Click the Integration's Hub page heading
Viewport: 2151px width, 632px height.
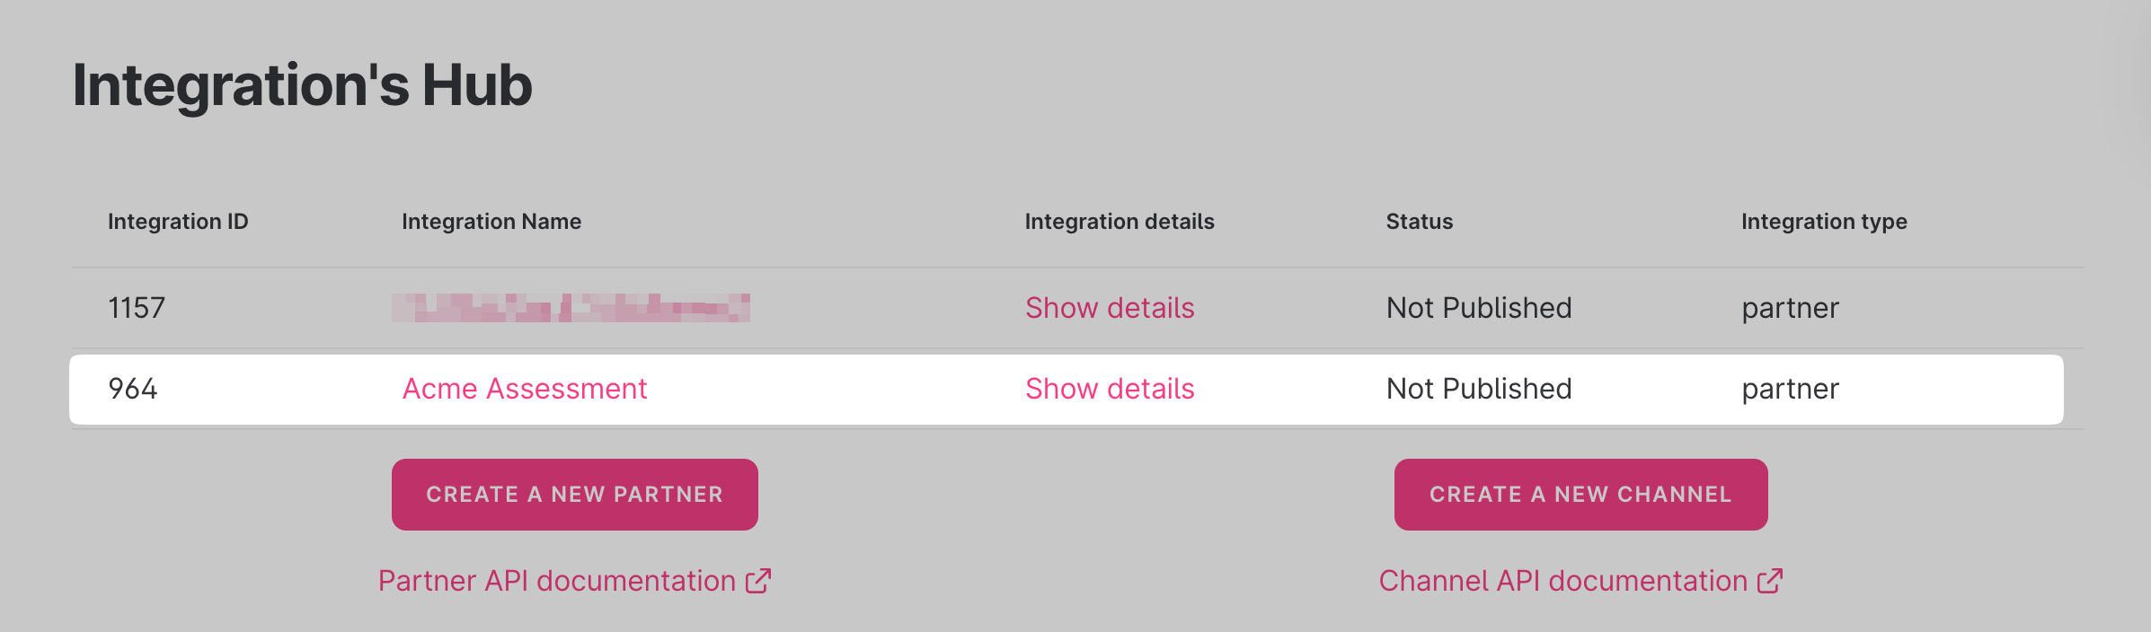coord(303,85)
